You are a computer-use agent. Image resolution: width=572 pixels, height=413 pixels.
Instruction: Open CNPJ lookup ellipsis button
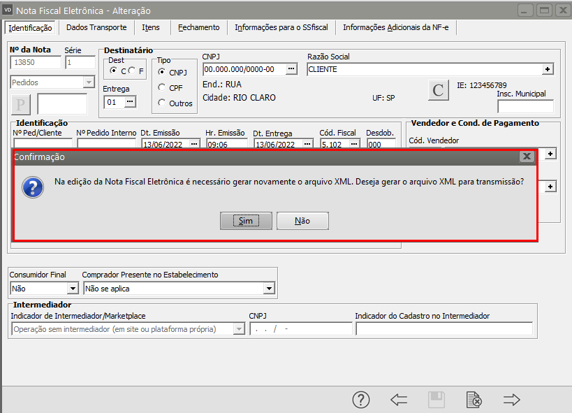292,69
